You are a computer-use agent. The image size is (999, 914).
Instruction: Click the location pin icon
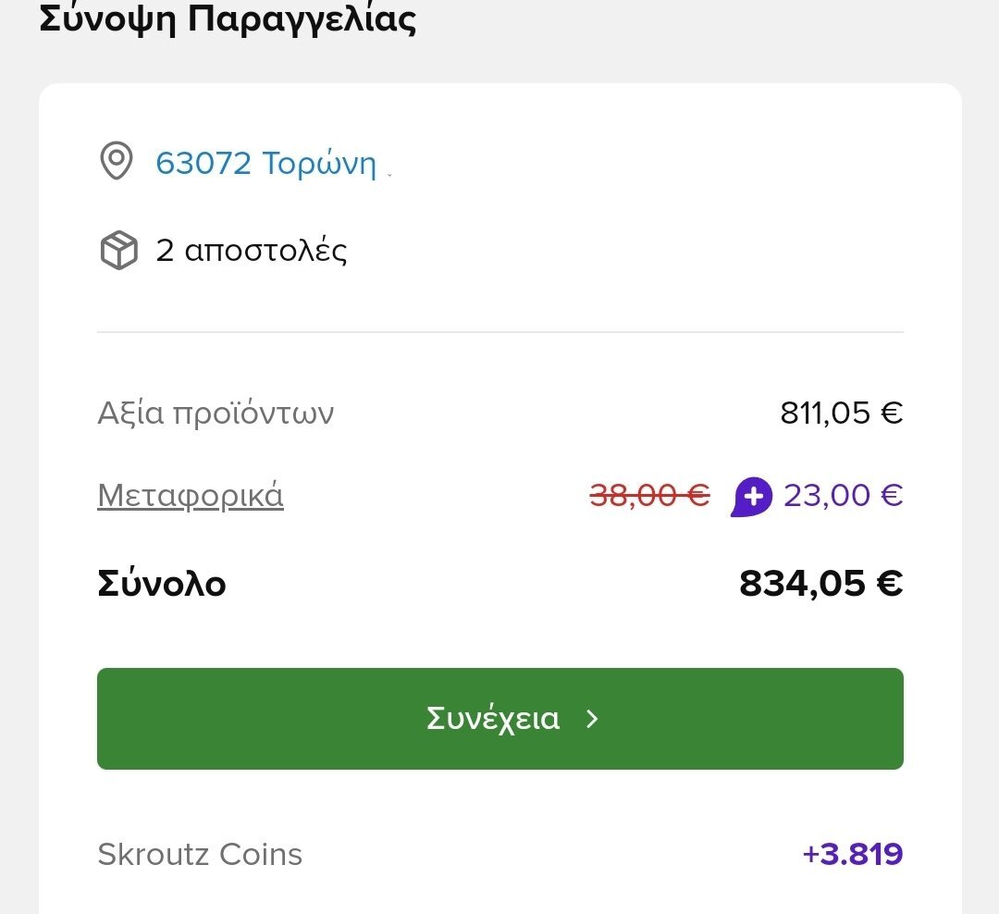pyautogui.click(x=117, y=161)
